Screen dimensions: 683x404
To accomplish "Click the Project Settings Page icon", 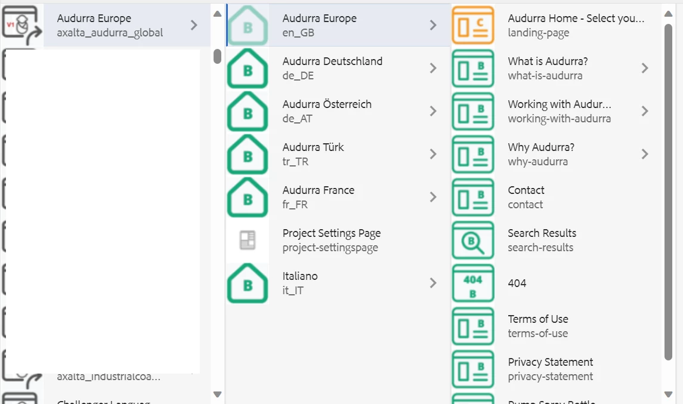I will (248, 240).
